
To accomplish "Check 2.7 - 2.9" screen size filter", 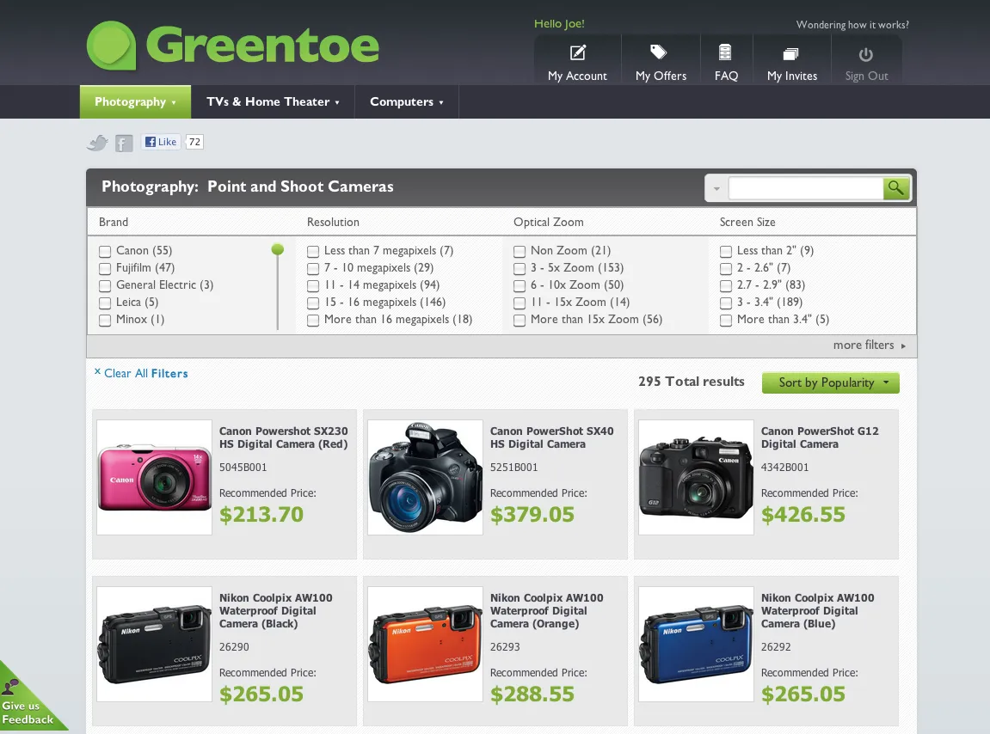I will coord(725,286).
